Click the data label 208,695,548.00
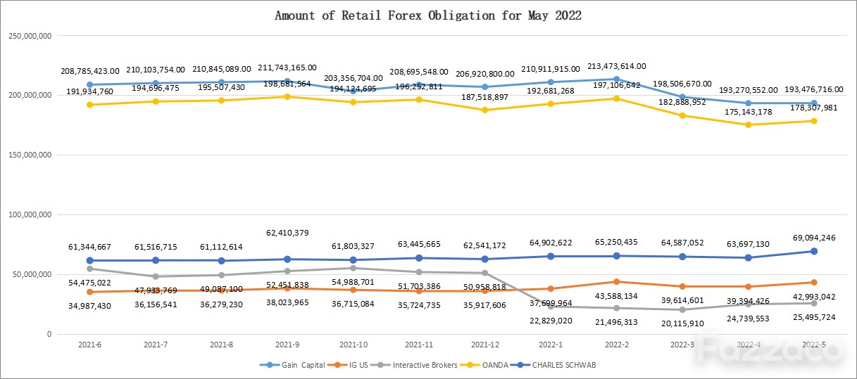Image resolution: width=857 pixels, height=379 pixels. coord(419,72)
